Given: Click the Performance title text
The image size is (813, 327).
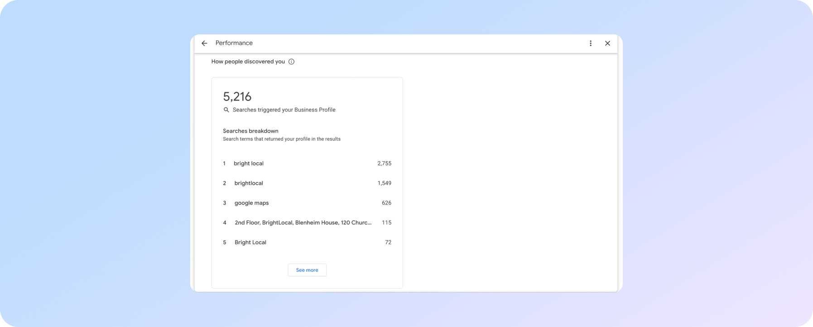Looking at the screenshot, I should tap(234, 43).
